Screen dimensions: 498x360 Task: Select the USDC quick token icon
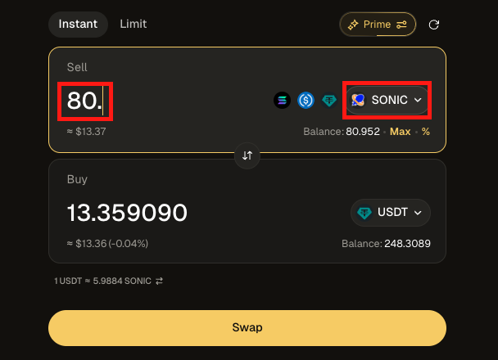306,101
